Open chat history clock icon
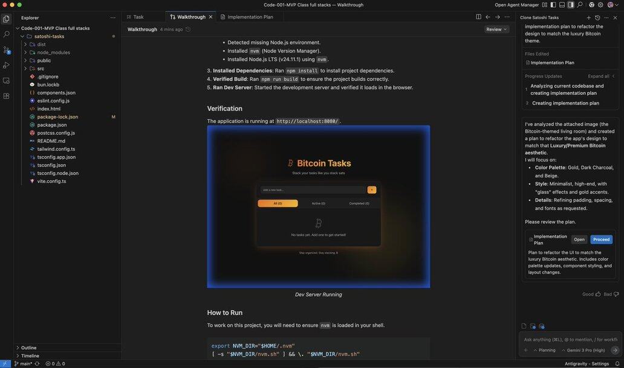Viewport: 624px width, 368px height. (597, 17)
